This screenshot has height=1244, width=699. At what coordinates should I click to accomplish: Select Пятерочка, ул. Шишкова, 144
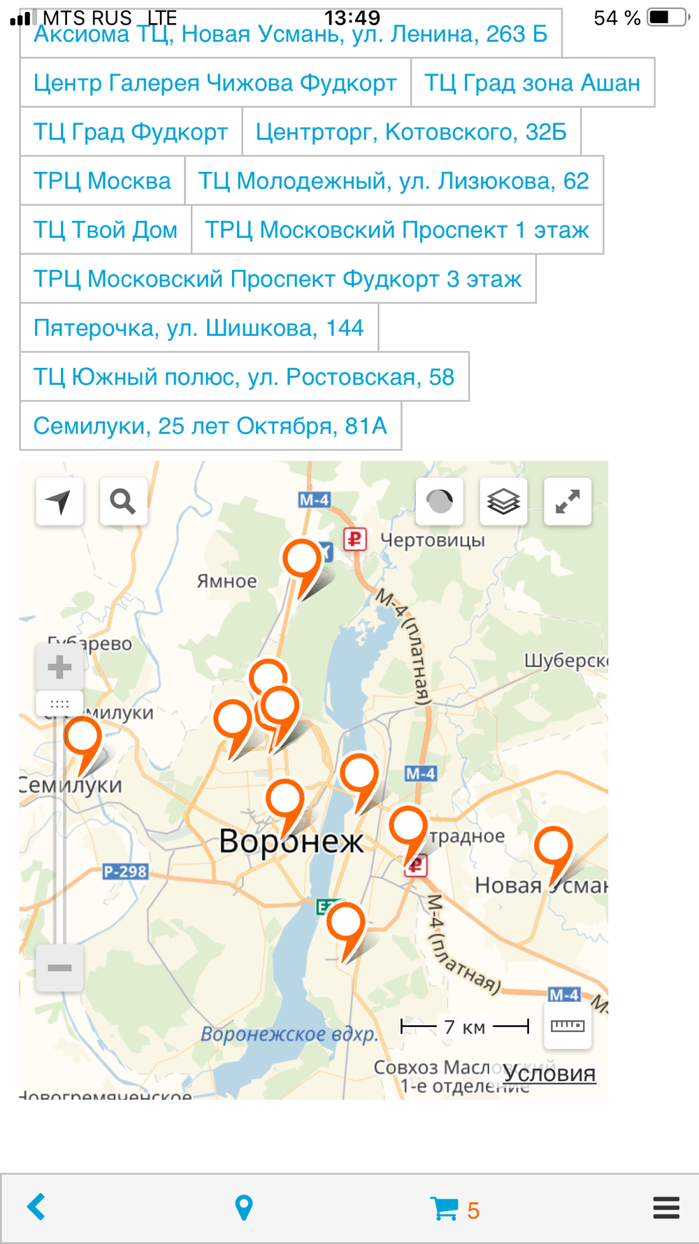(x=199, y=327)
